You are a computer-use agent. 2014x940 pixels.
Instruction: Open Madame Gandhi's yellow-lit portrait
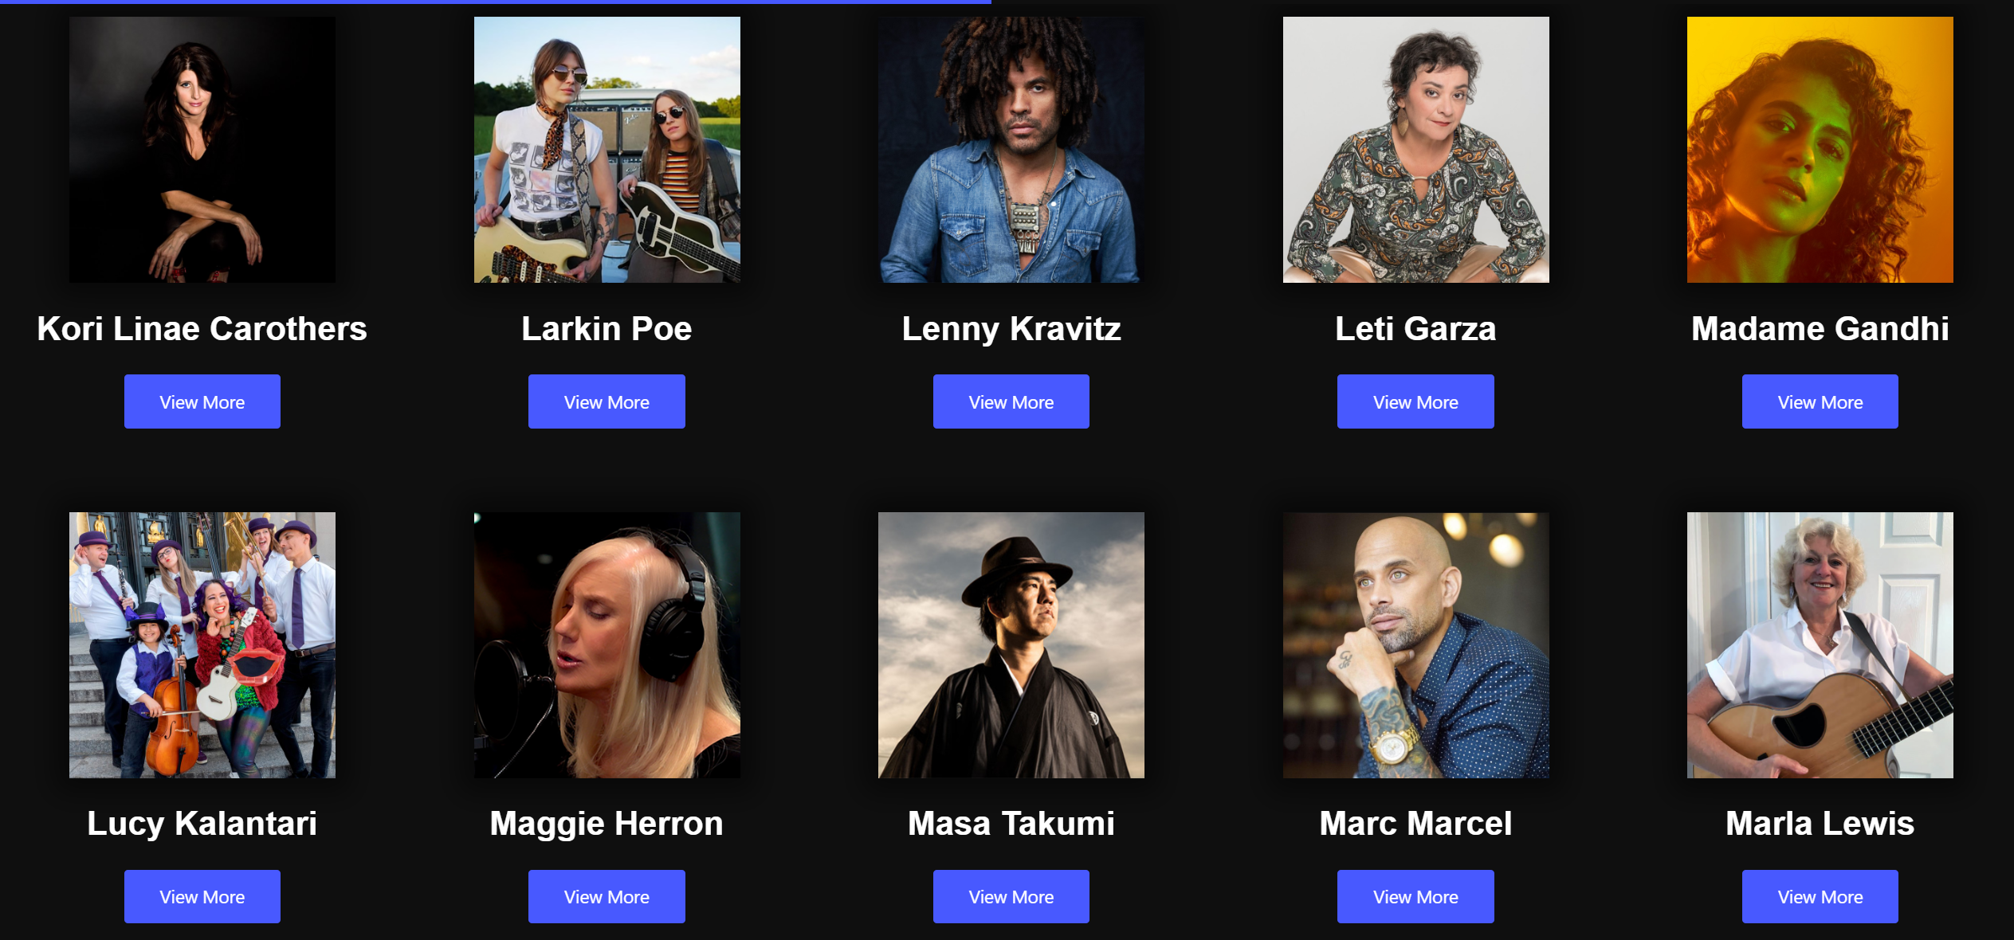pyautogui.click(x=1820, y=150)
